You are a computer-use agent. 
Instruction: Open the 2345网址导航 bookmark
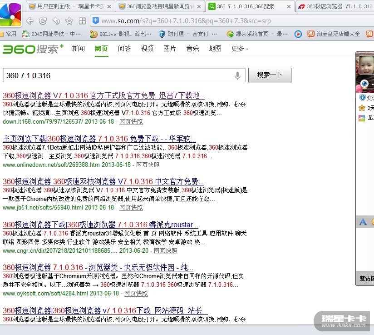51,34
